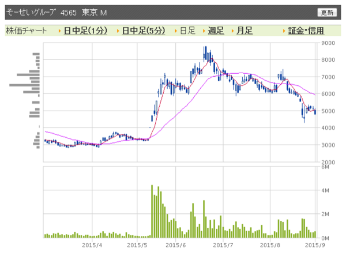This screenshot has width=346, height=256.
Task: Click the arrow icon before 日中足(1分)
Action: pyautogui.click(x=60, y=31)
